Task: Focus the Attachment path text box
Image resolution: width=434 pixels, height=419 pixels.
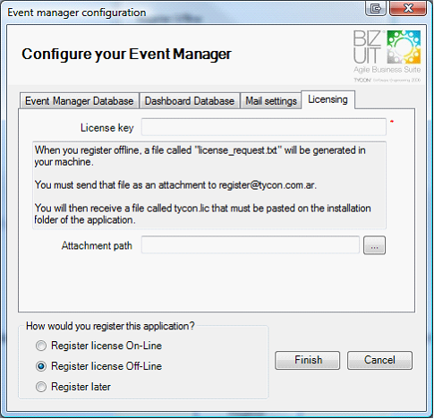Action: tap(251, 245)
